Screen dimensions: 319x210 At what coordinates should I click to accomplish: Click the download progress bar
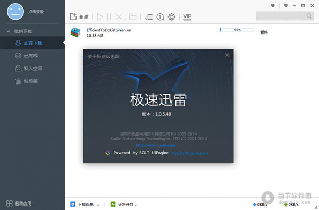tap(238, 30)
